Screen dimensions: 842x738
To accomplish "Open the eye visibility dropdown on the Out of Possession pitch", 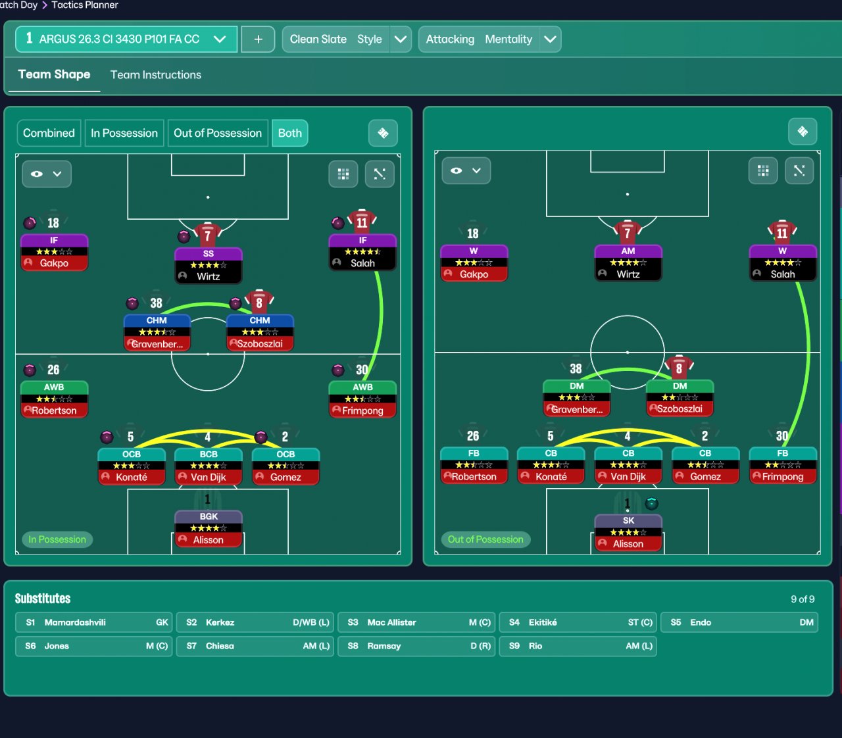I will 466,171.
